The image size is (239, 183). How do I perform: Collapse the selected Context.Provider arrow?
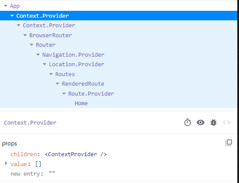point(12,16)
